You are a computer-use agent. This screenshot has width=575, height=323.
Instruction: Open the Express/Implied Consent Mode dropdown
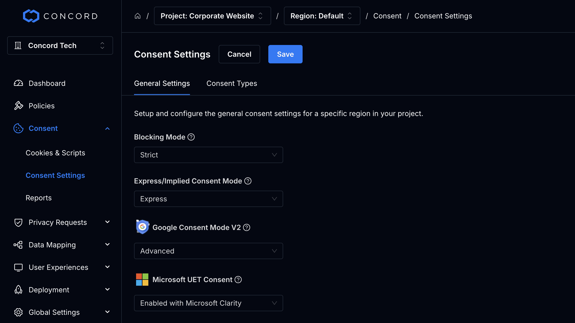point(208,199)
